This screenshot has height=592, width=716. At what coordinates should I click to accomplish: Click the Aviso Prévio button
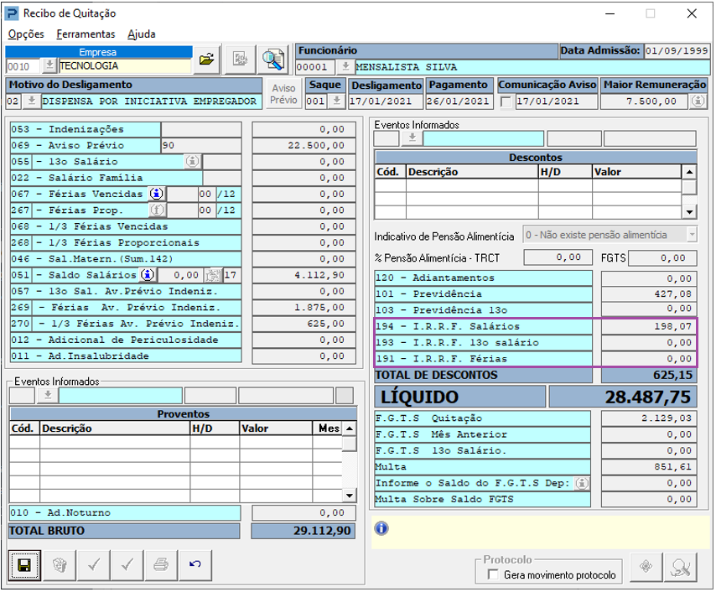click(x=283, y=94)
